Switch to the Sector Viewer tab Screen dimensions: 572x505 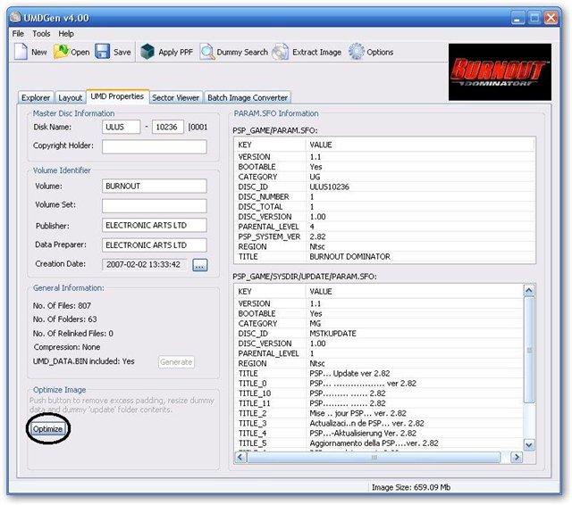point(175,97)
